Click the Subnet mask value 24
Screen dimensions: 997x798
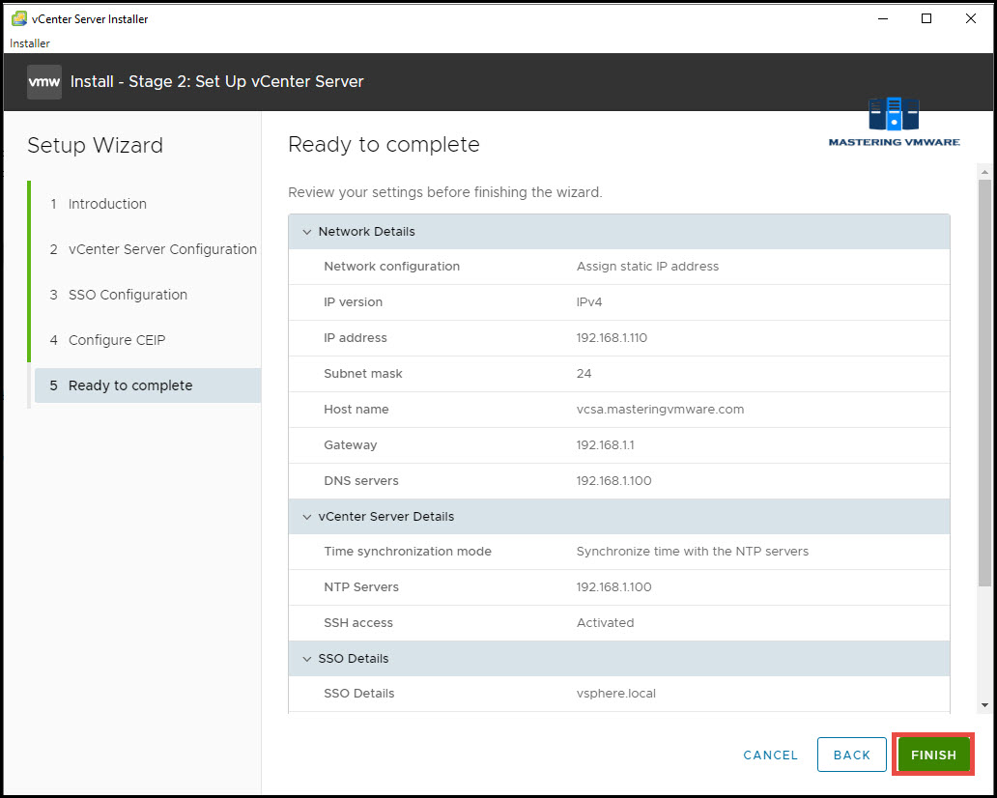coord(584,374)
